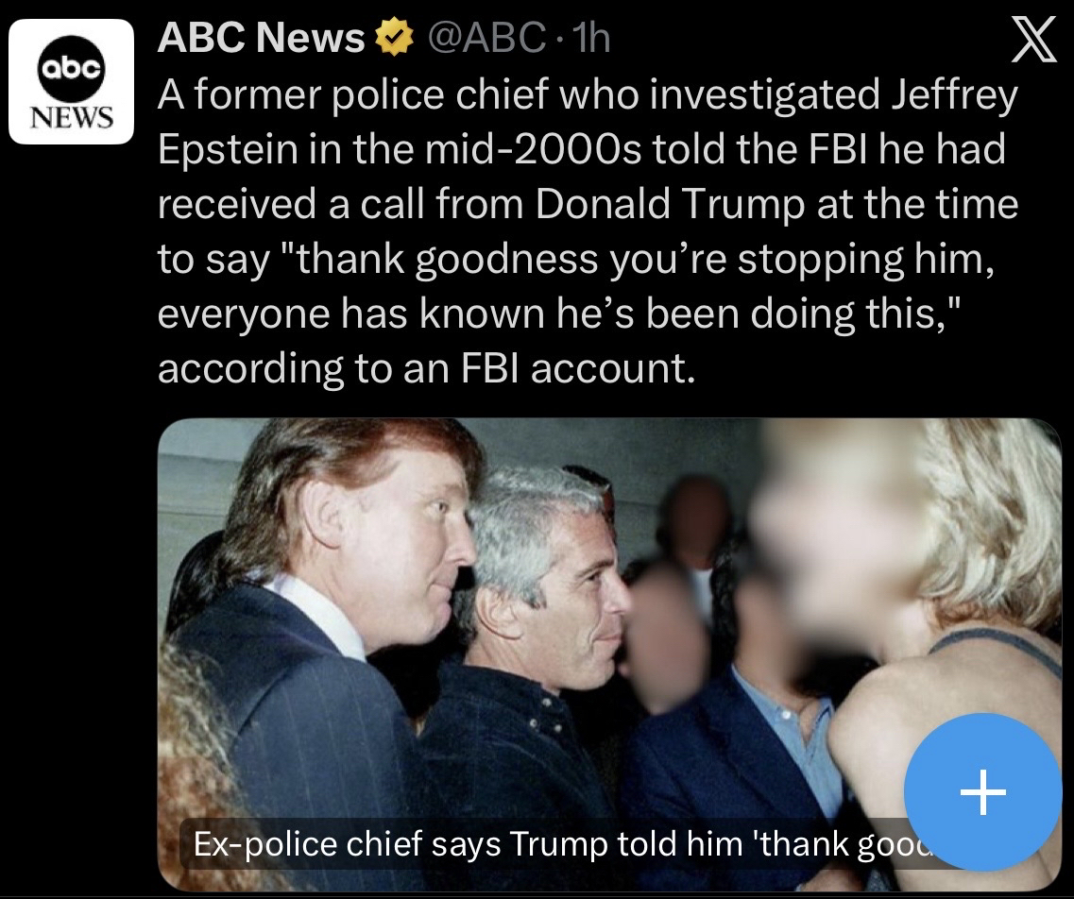Screen dimensions: 1074x899
Task: Open the ABC News profile avatar
Action: (71, 81)
